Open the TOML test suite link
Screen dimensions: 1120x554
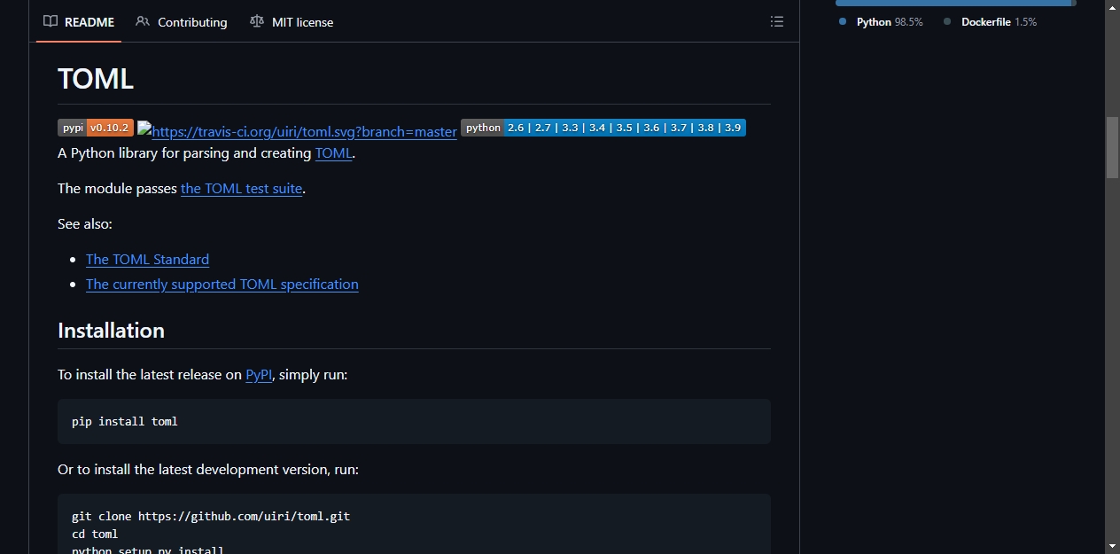coord(241,188)
